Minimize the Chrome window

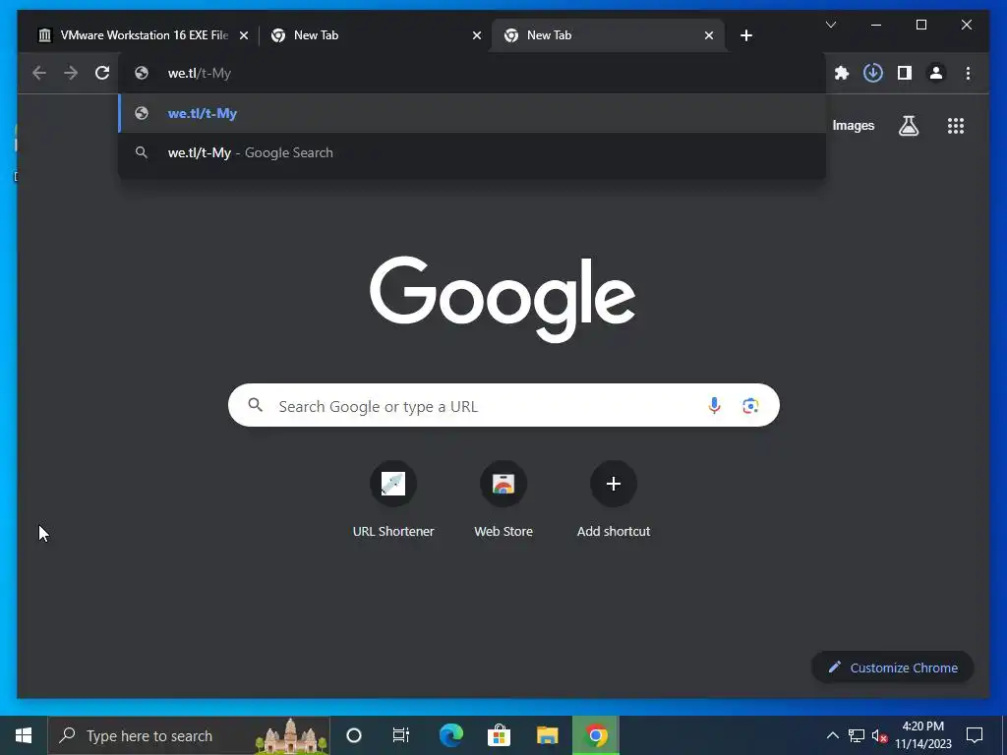coord(876,25)
